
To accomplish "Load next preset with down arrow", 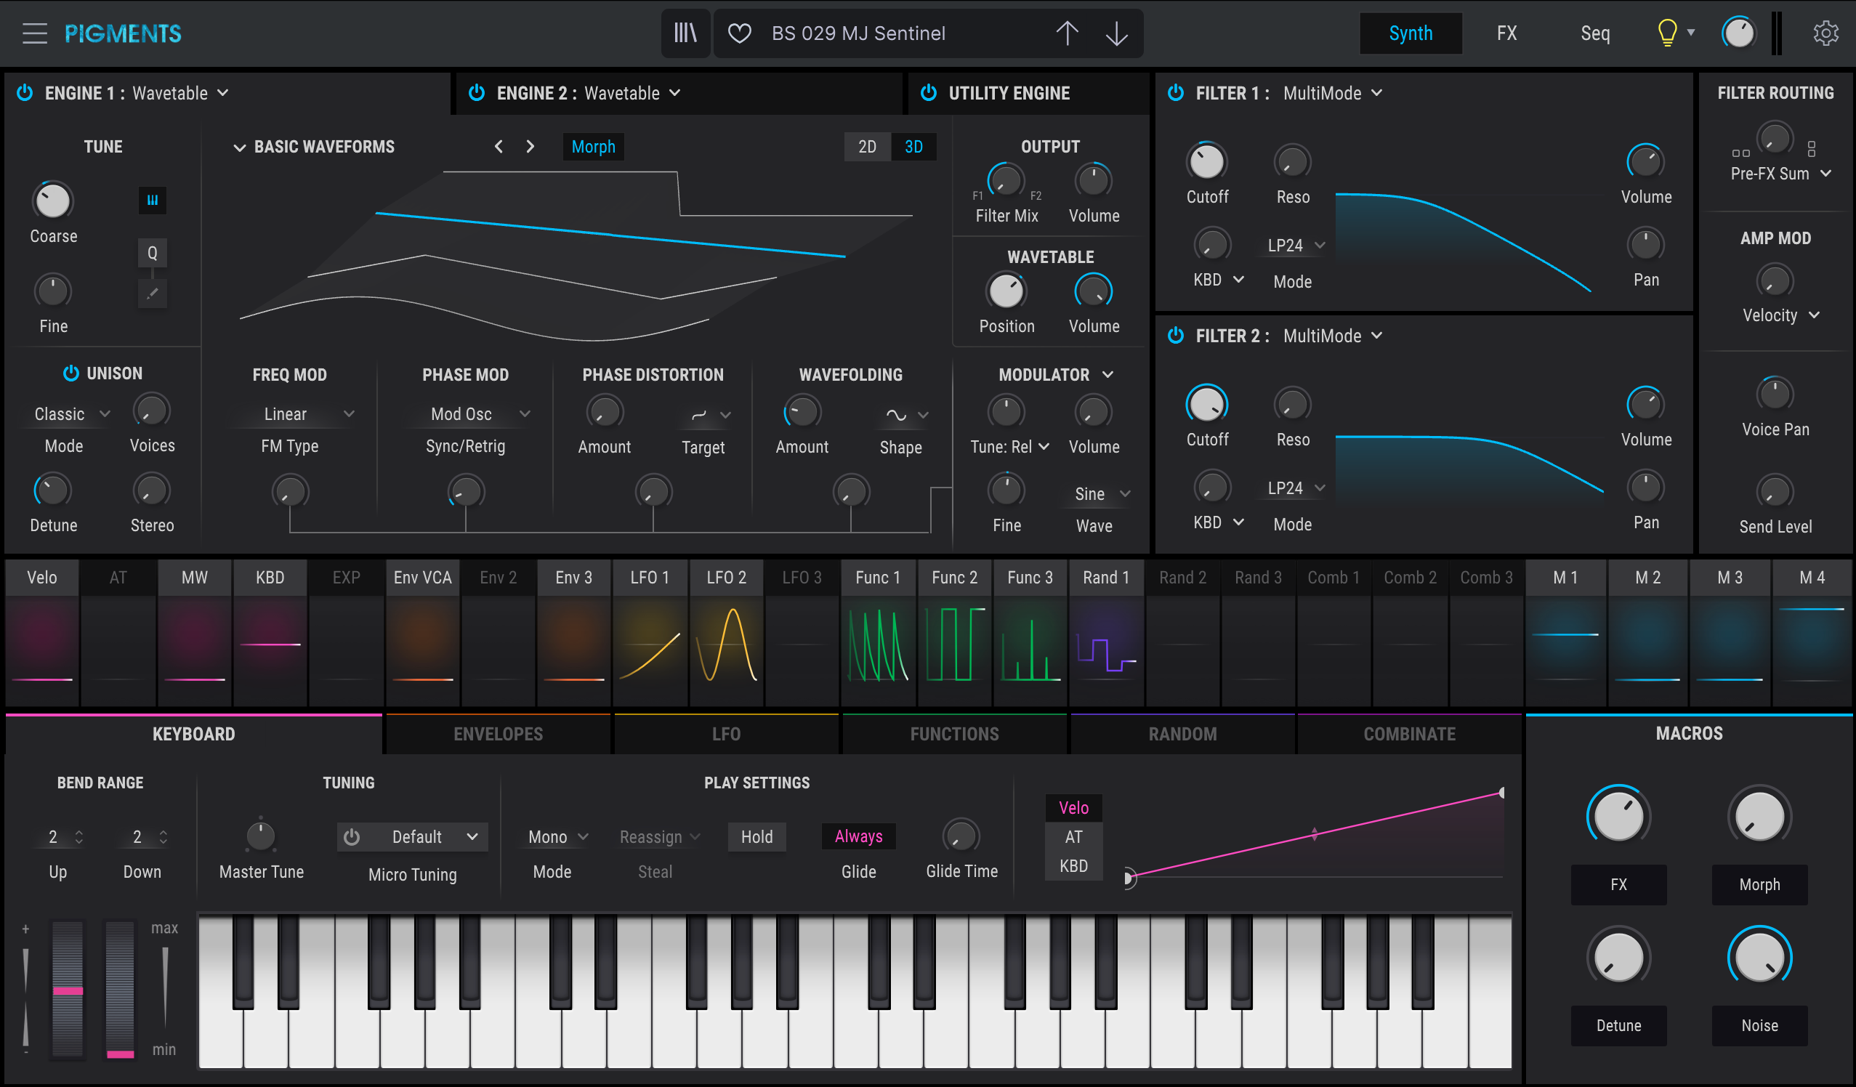I will pos(1116,33).
